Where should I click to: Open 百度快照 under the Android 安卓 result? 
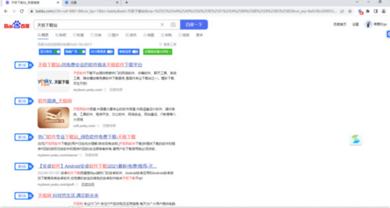(x=88, y=184)
